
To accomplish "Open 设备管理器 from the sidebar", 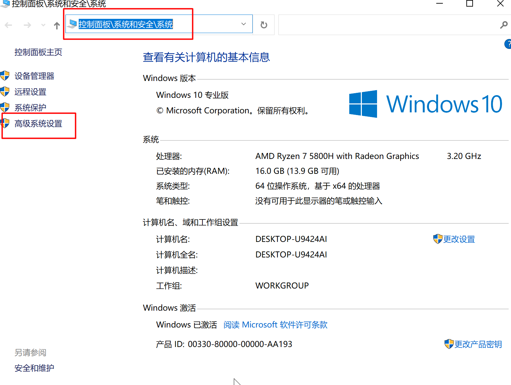I will [34, 76].
